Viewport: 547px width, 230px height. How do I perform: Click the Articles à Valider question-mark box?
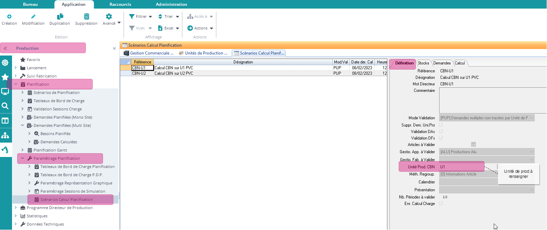(x=473, y=145)
